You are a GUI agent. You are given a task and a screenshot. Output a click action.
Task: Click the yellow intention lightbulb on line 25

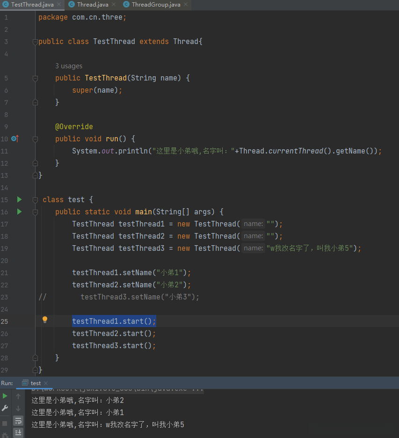pos(45,320)
